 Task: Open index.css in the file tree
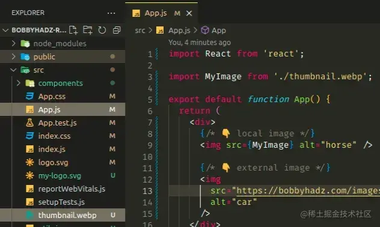[x=63, y=136]
